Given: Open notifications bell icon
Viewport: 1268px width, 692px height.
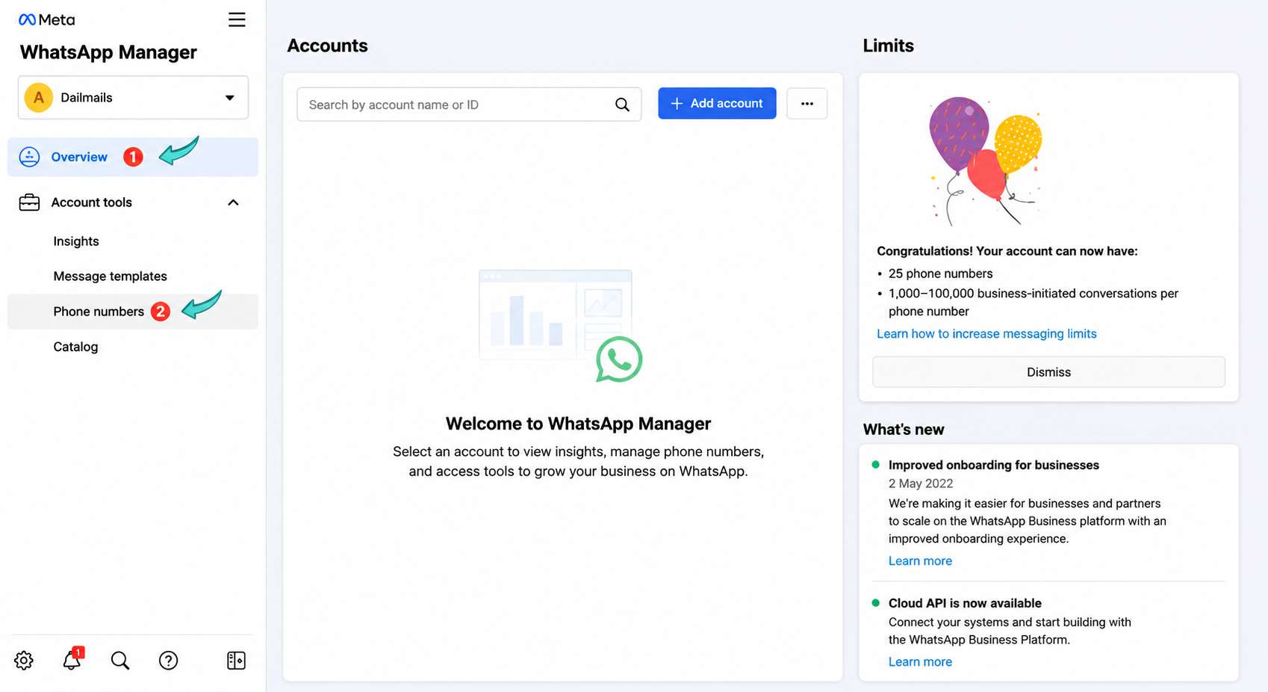Looking at the screenshot, I should click(x=72, y=660).
